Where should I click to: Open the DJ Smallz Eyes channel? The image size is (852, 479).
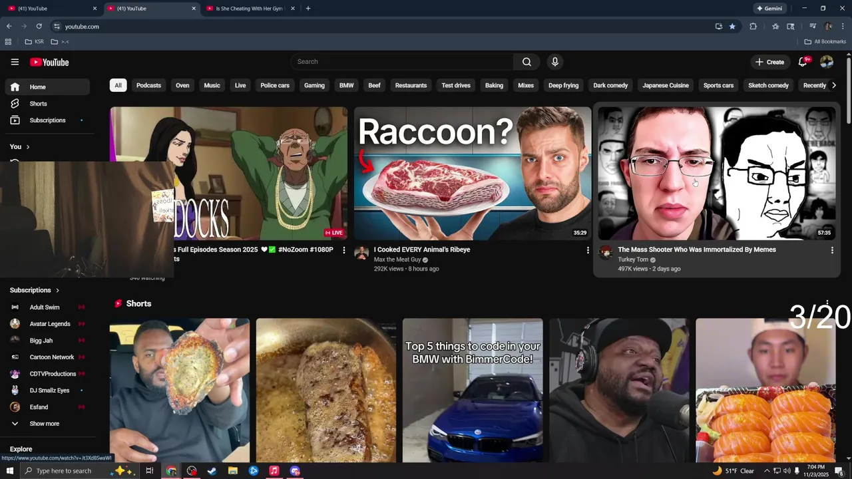[x=47, y=391]
